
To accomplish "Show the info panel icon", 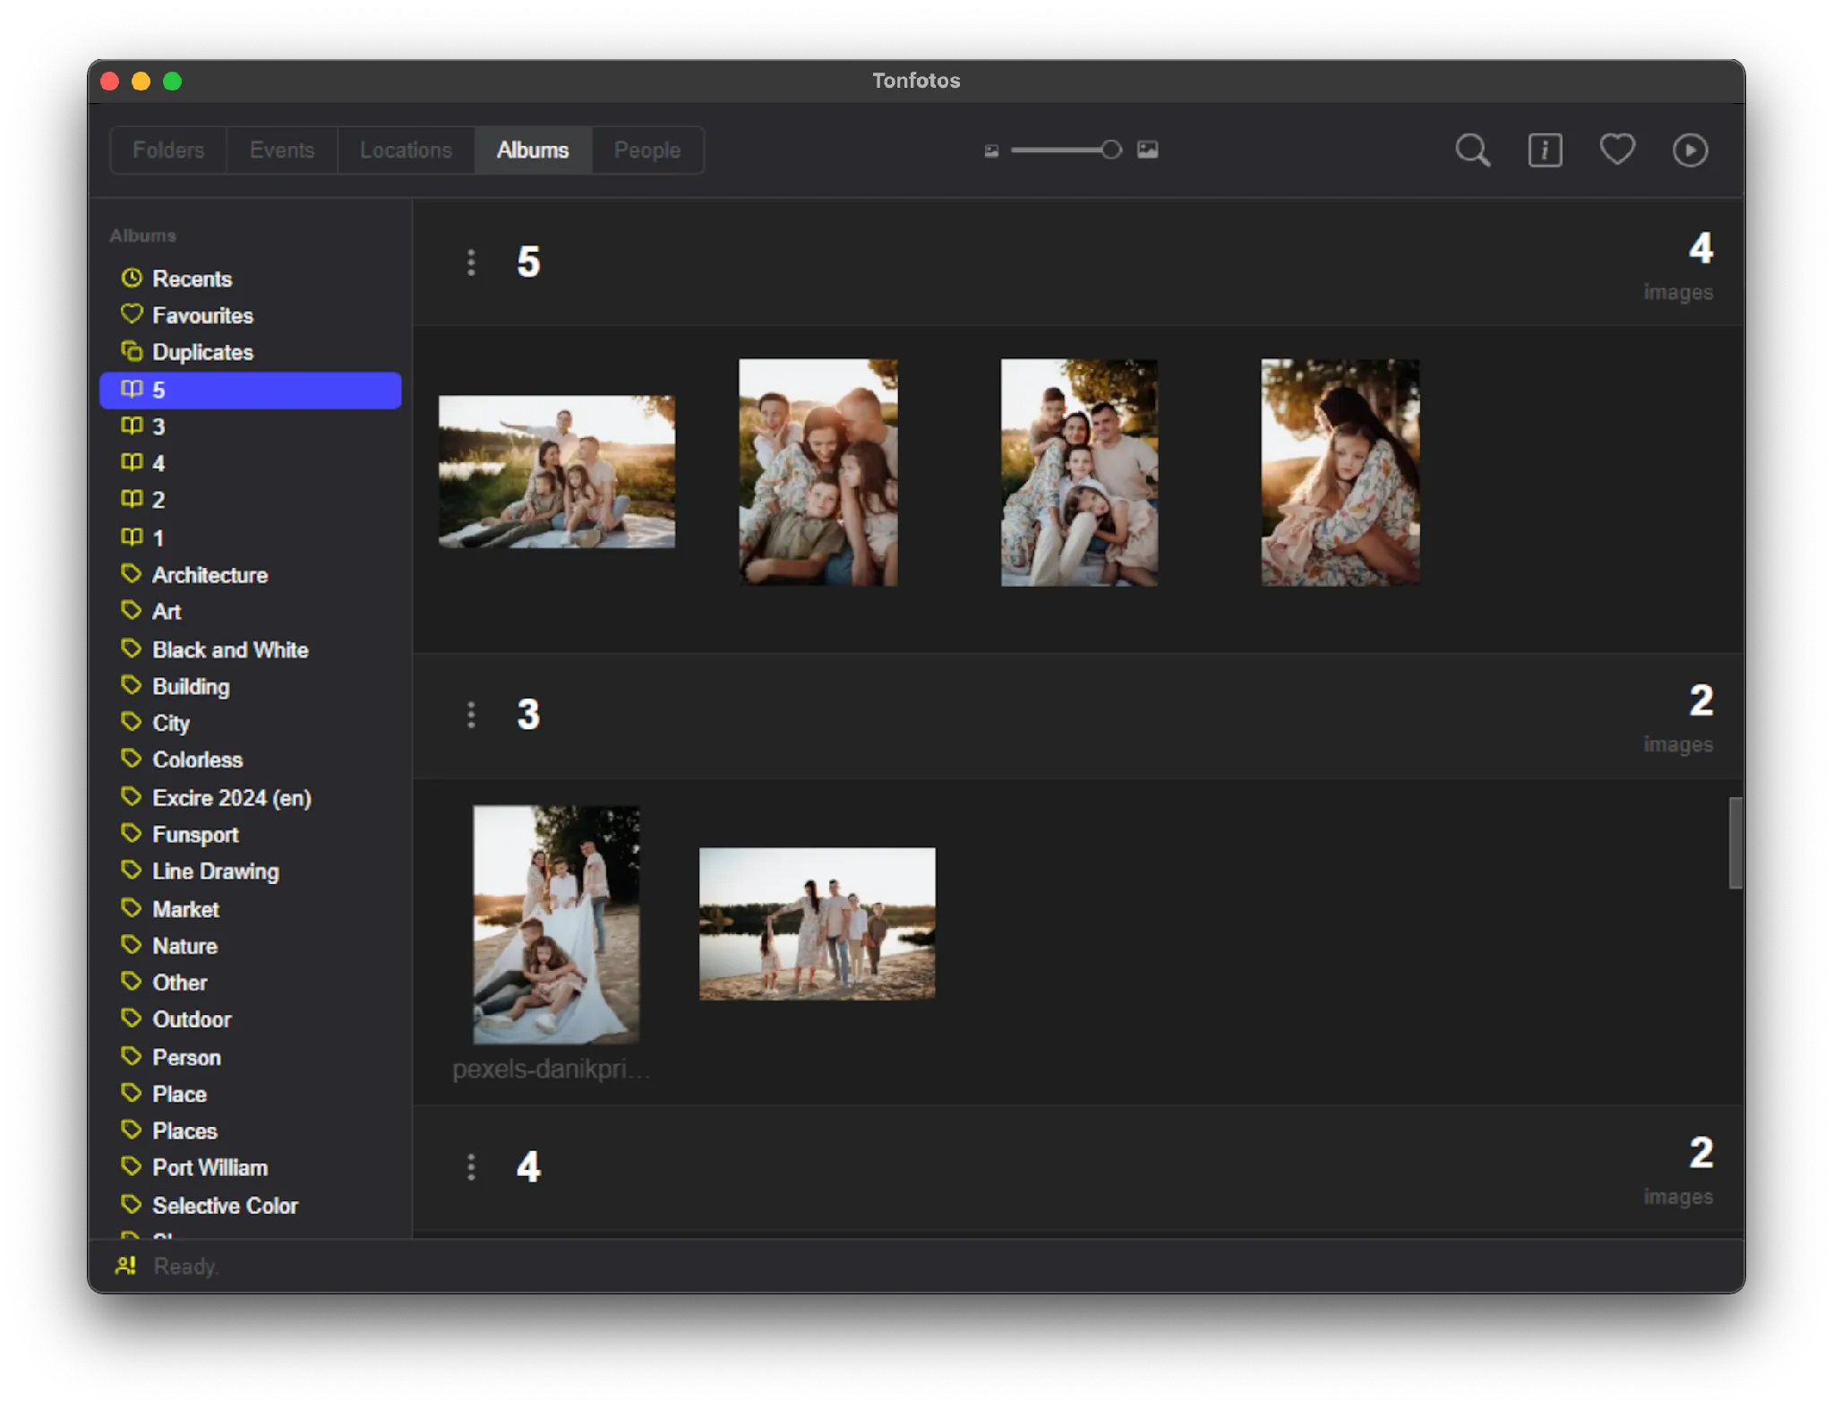I will click(1545, 150).
